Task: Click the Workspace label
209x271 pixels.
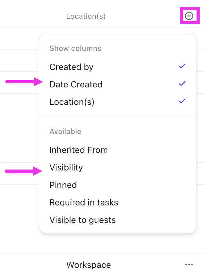Action: (89, 265)
